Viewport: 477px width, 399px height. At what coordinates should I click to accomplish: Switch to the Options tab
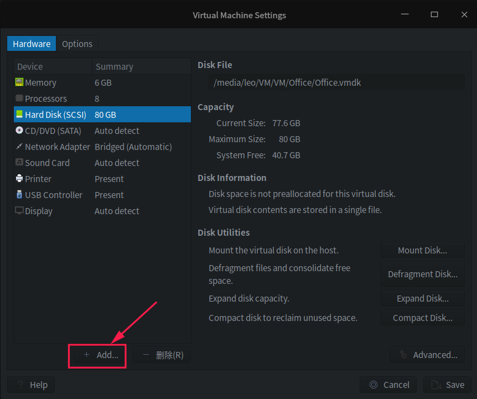pyautogui.click(x=77, y=43)
